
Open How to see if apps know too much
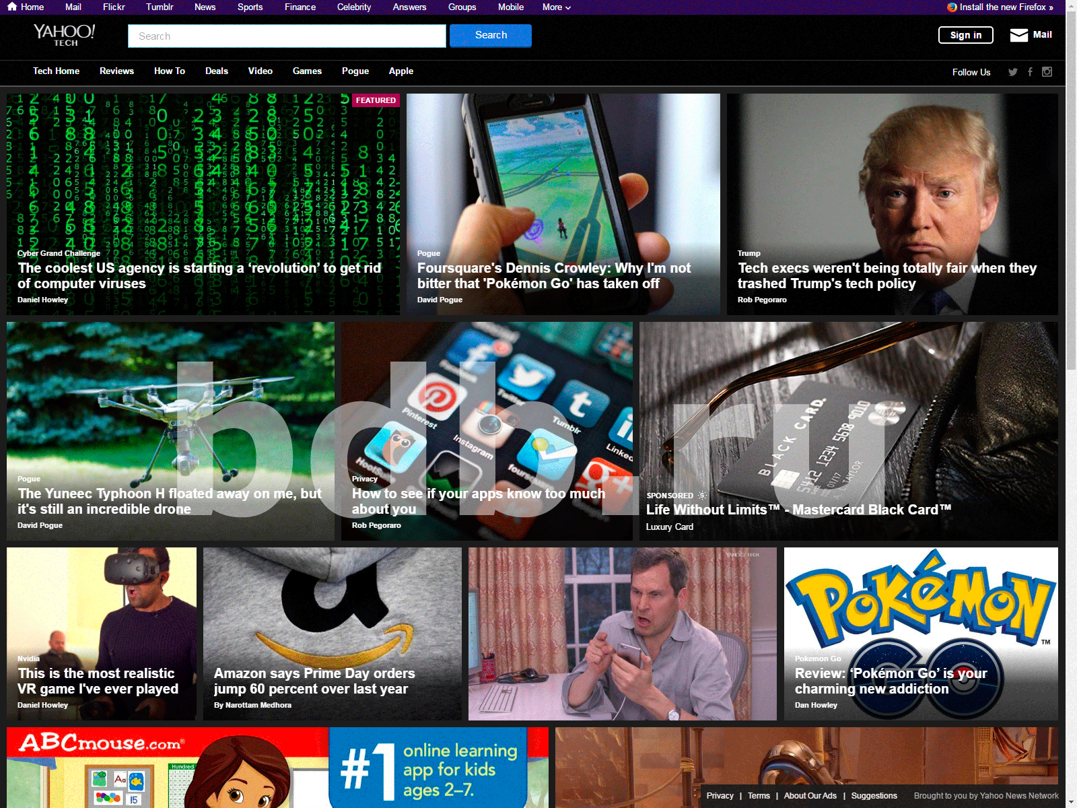coord(479,501)
